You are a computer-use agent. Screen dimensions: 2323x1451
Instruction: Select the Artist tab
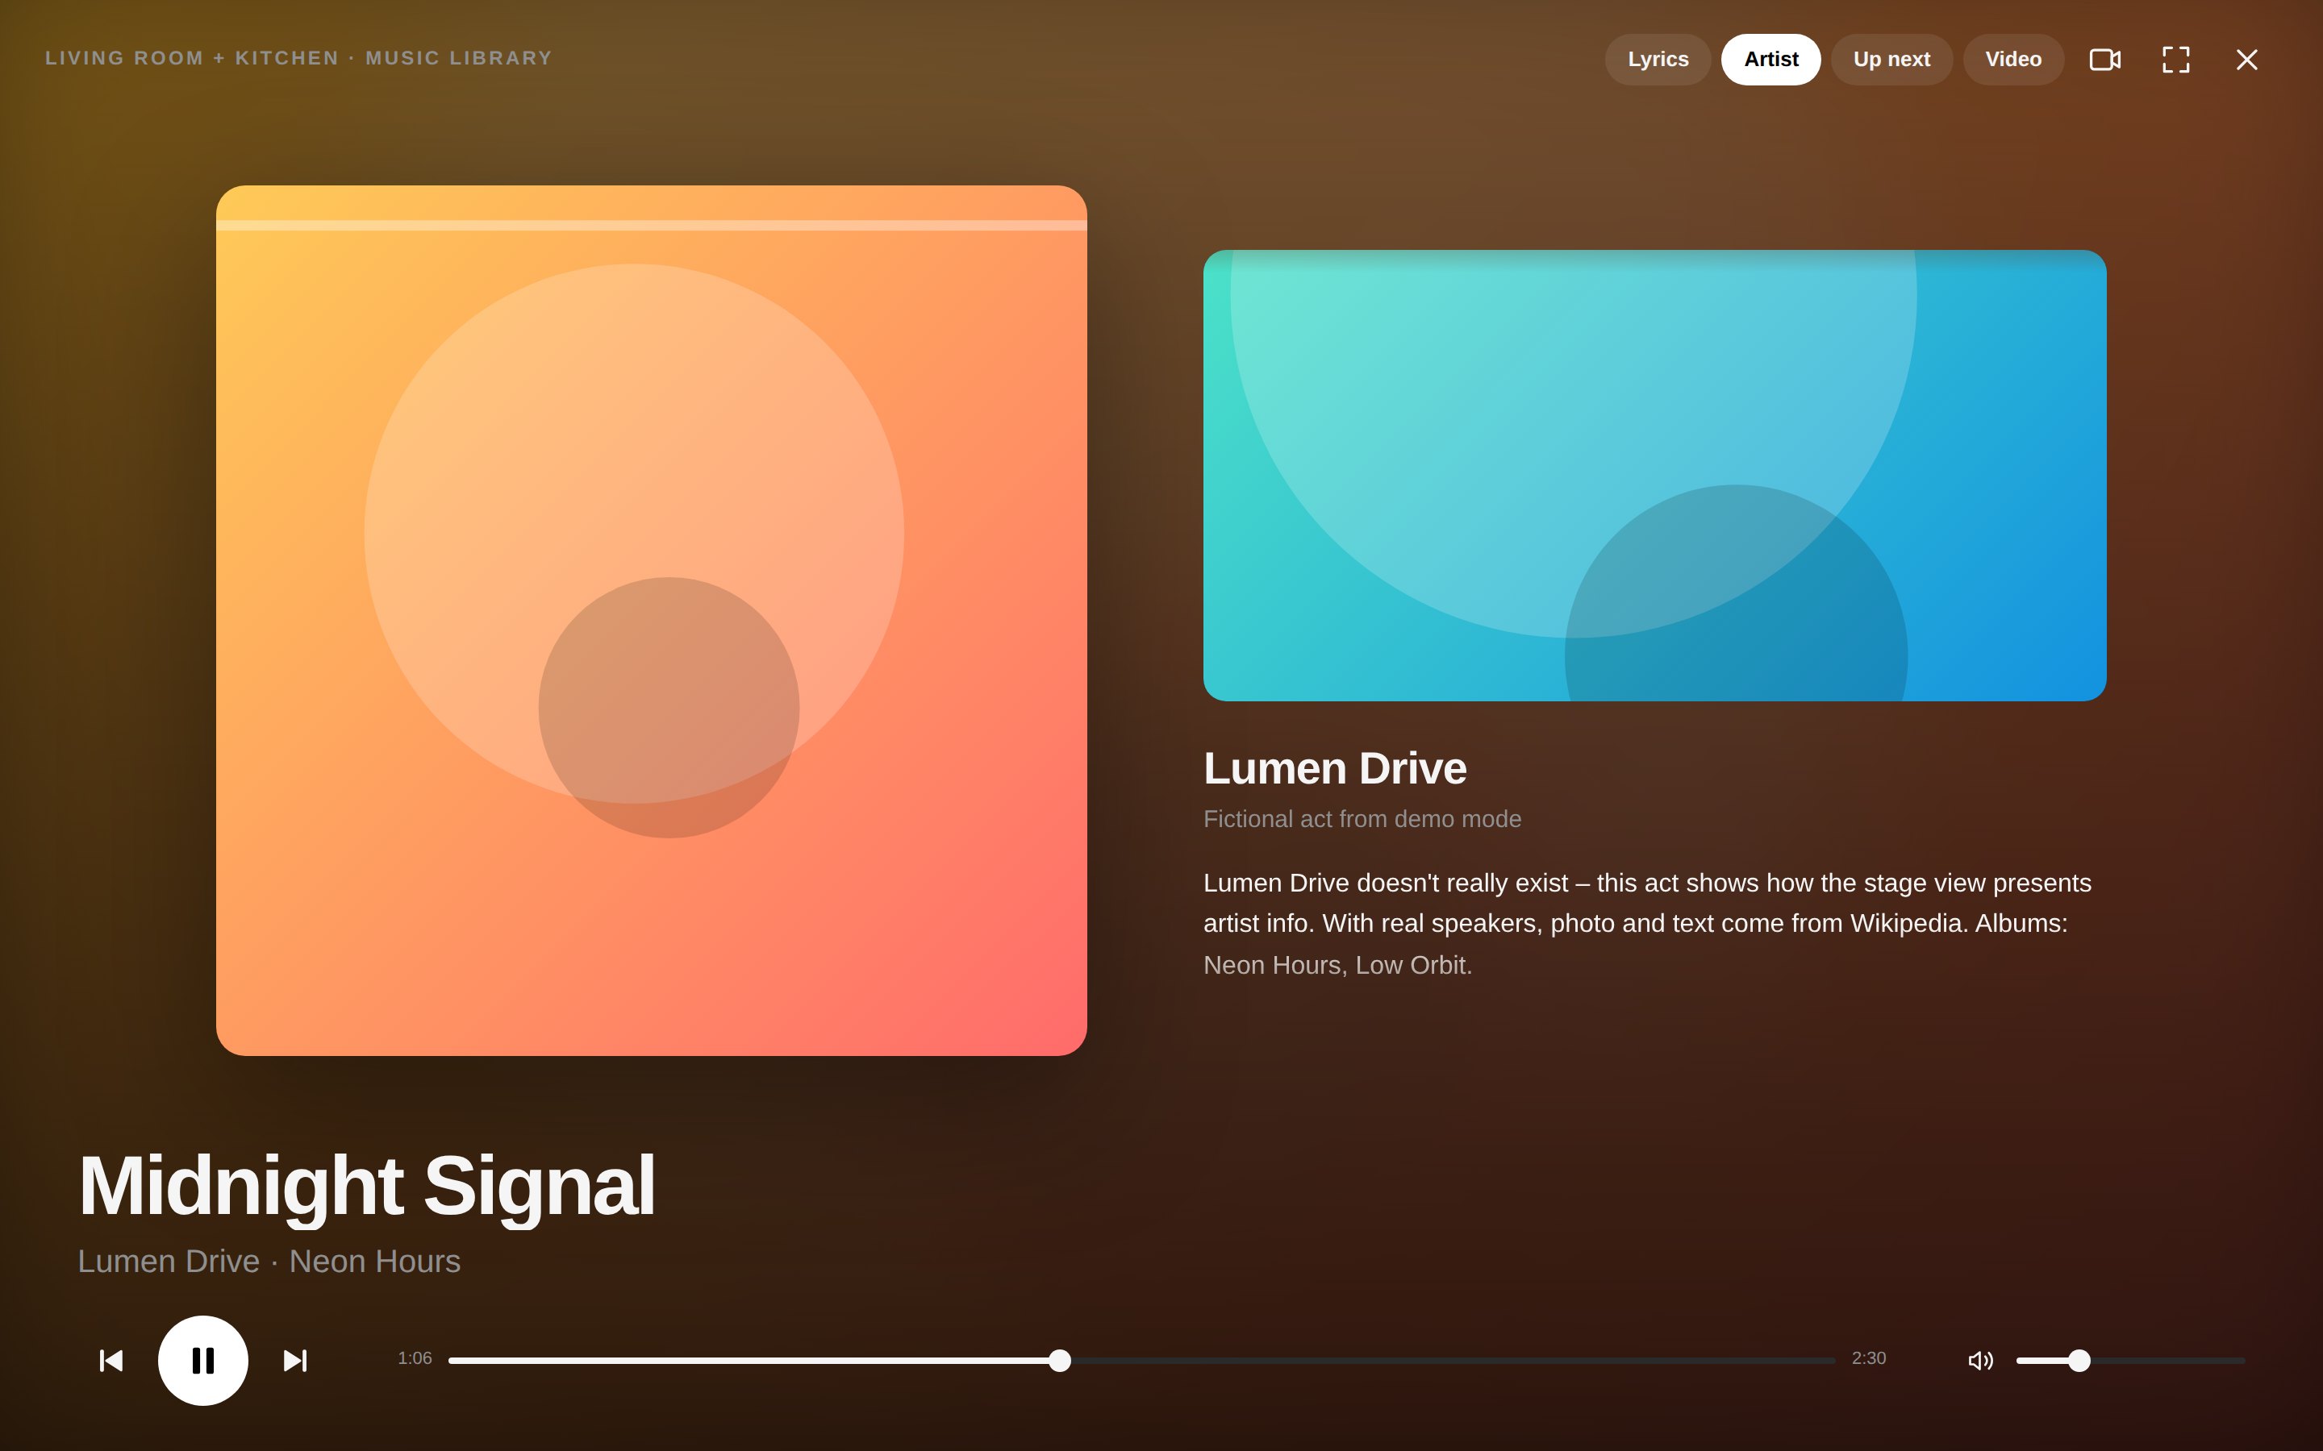[x=1771, y=60]
